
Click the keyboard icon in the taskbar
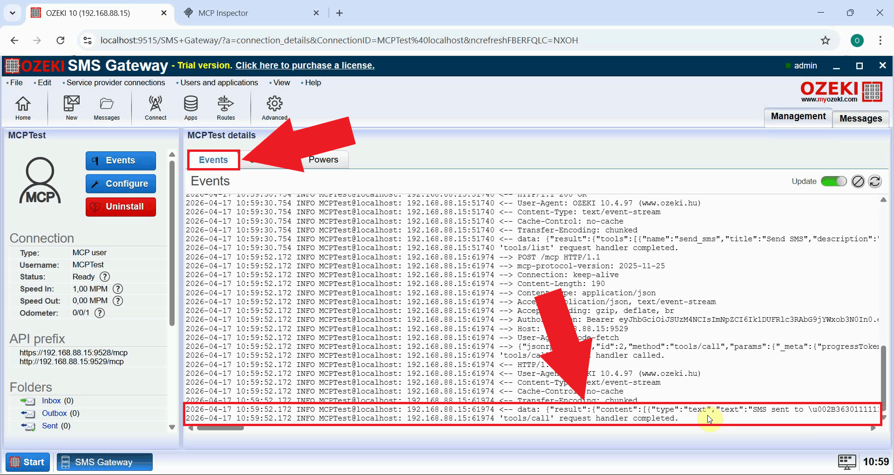tap(847, 462)
